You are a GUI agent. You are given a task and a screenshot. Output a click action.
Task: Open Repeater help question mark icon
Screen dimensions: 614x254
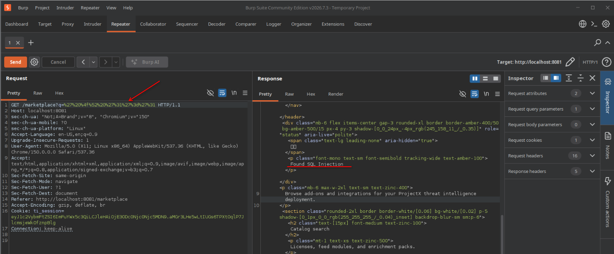607,62
